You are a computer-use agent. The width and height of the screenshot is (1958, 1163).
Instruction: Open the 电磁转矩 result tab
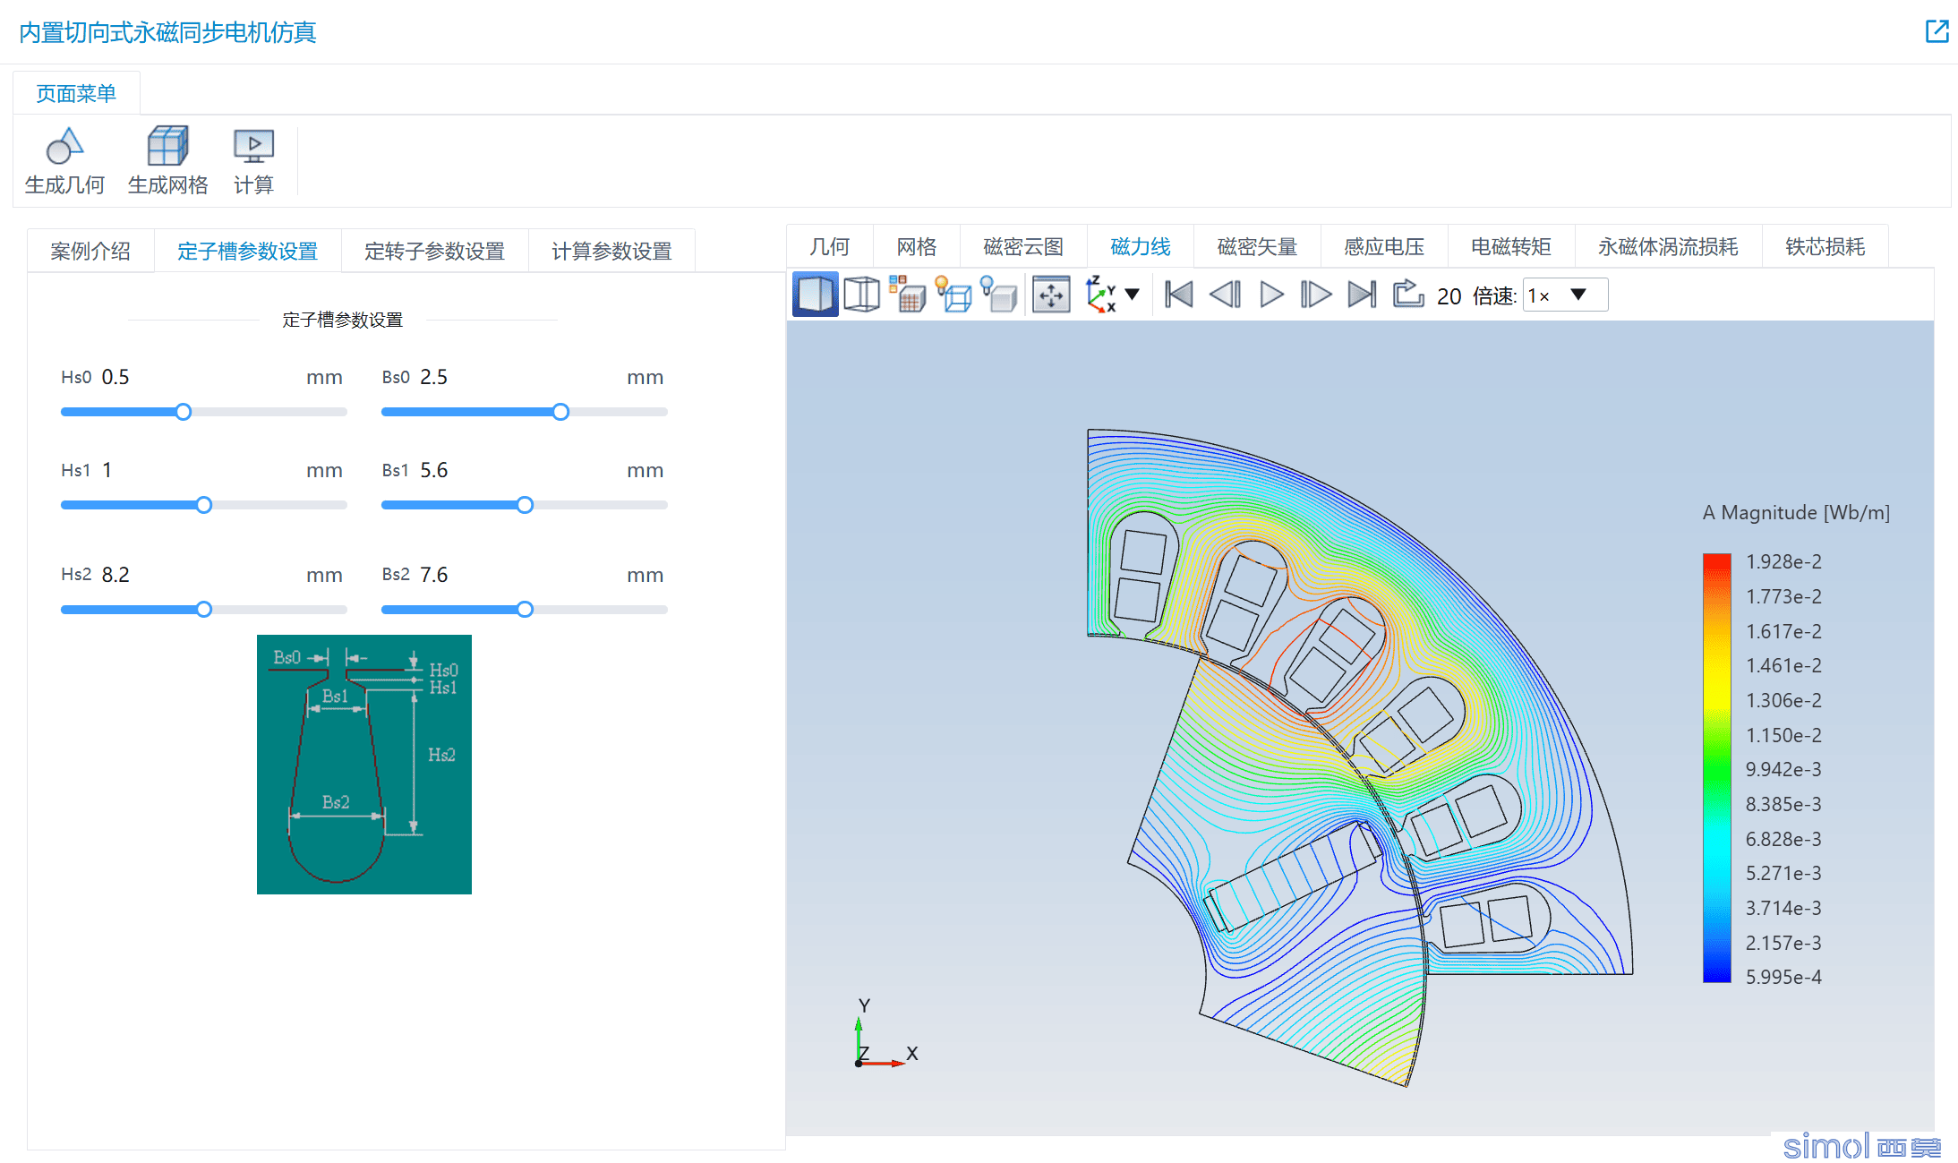(1510, 246)
